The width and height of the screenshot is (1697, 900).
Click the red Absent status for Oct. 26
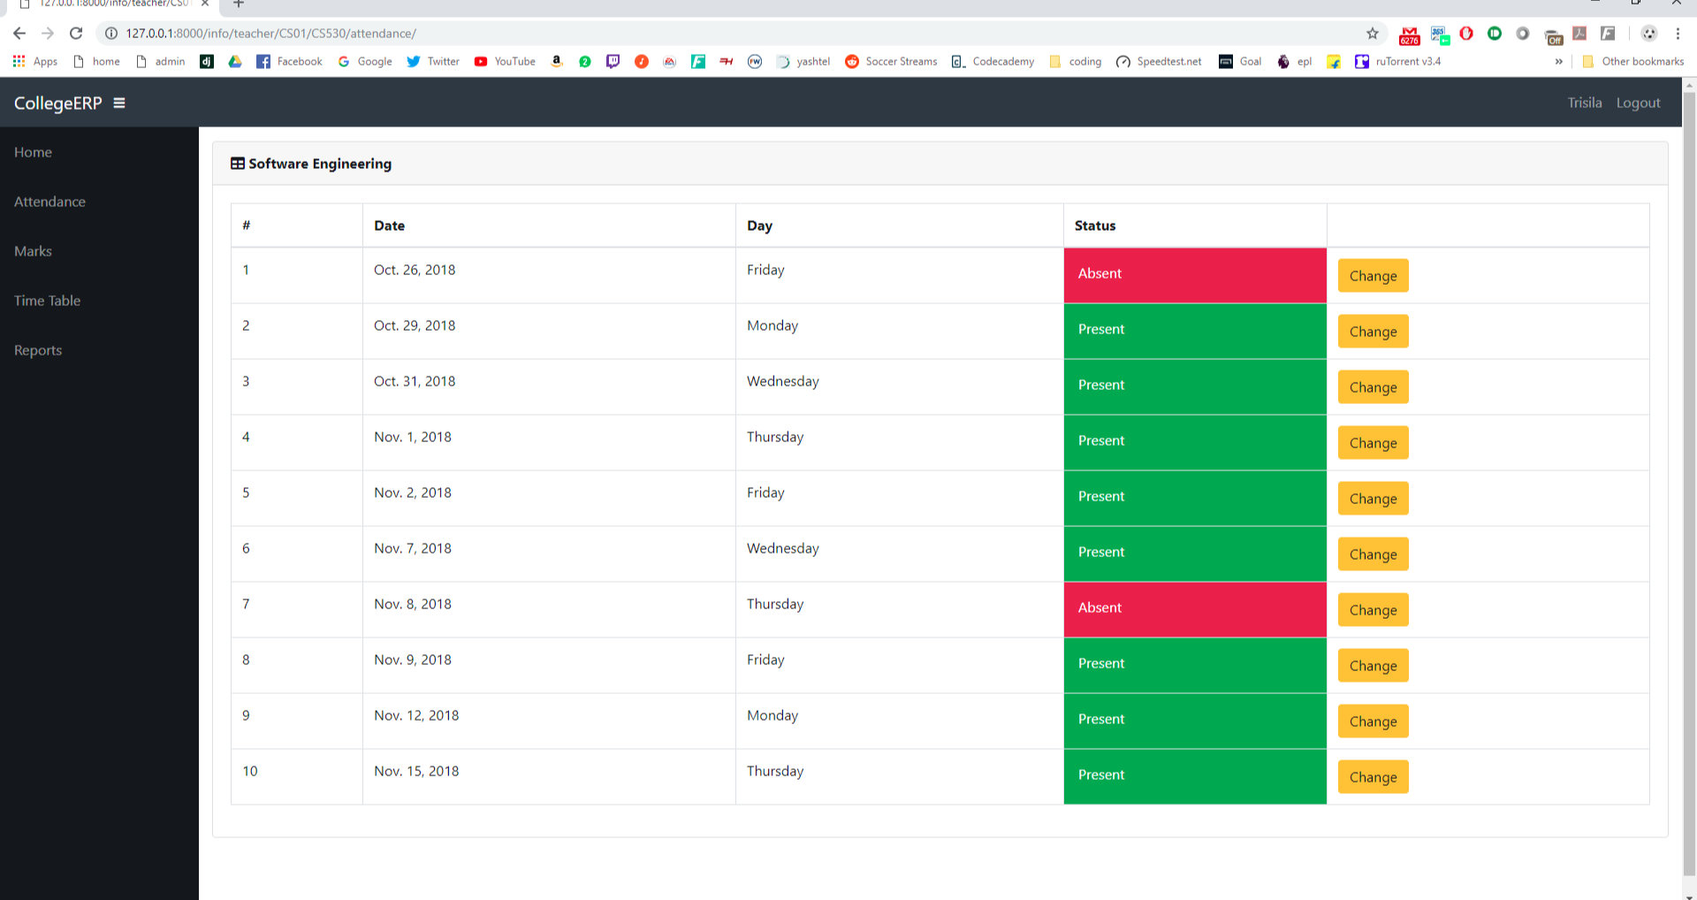[1195, 276]
